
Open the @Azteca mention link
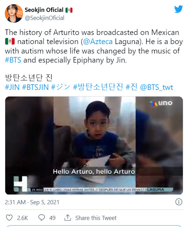coord(98,42)
